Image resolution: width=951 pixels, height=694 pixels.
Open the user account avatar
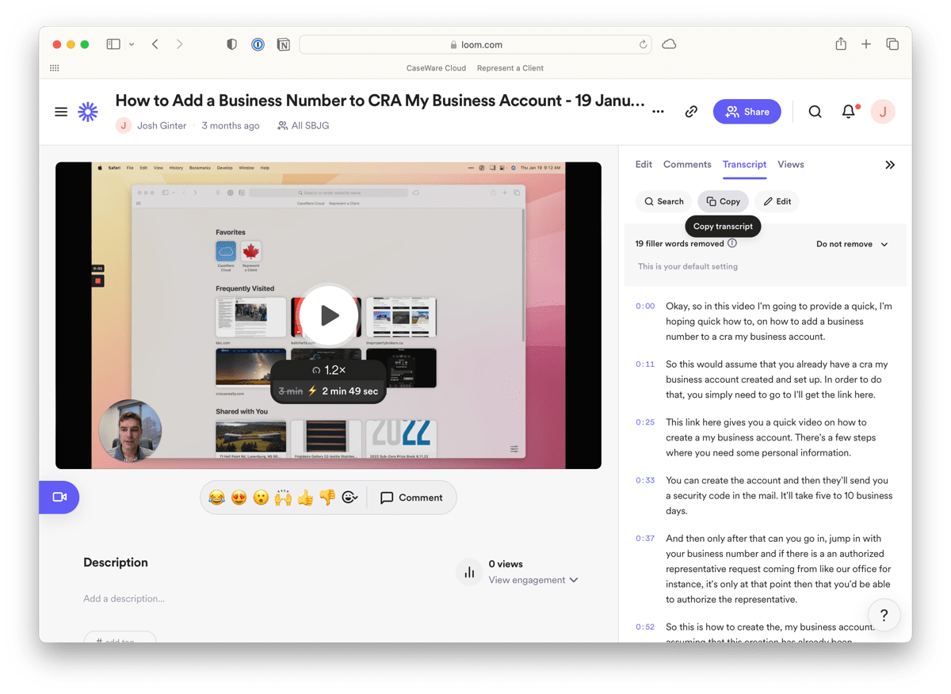click(x=883, y=112)
